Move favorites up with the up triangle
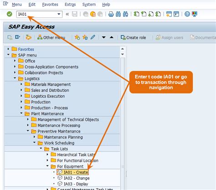Image resolution: width=216 pixels, height=190 pixels. (112, 37)
